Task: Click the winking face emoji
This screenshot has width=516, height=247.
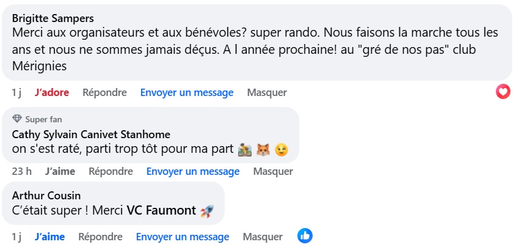Action: click(x=282, y=149)
